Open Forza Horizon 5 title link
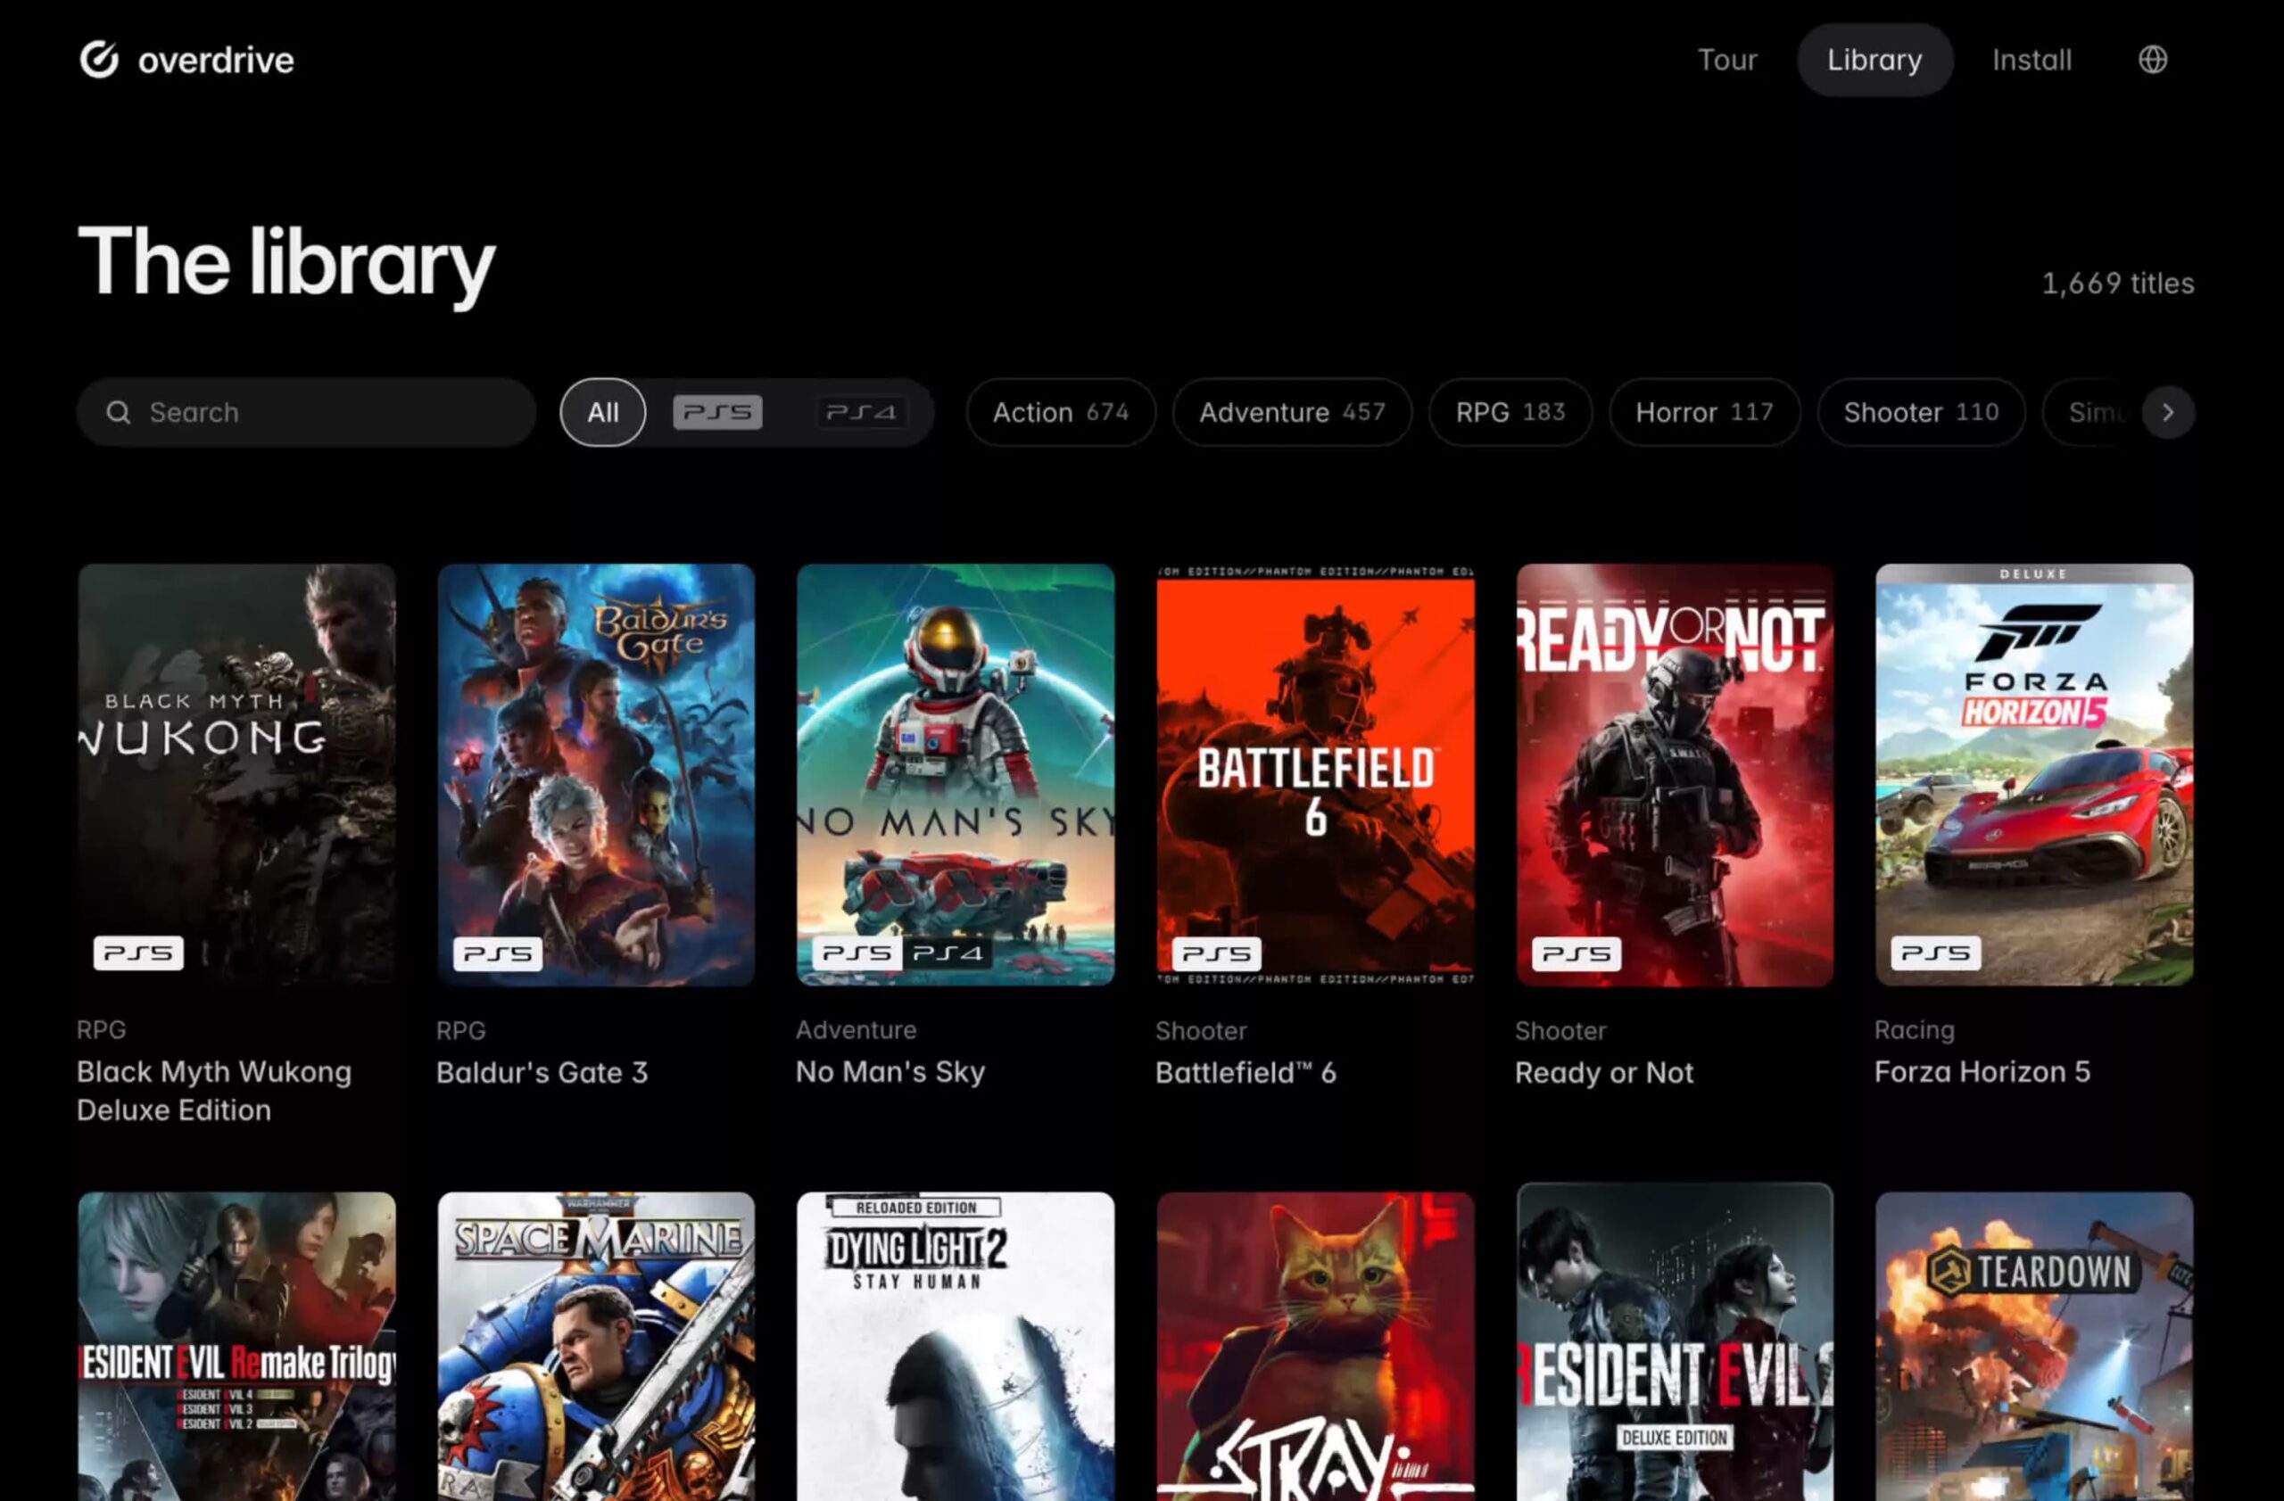The height and width of the screenshot is (1501, 2284). pos(1982,1071)
